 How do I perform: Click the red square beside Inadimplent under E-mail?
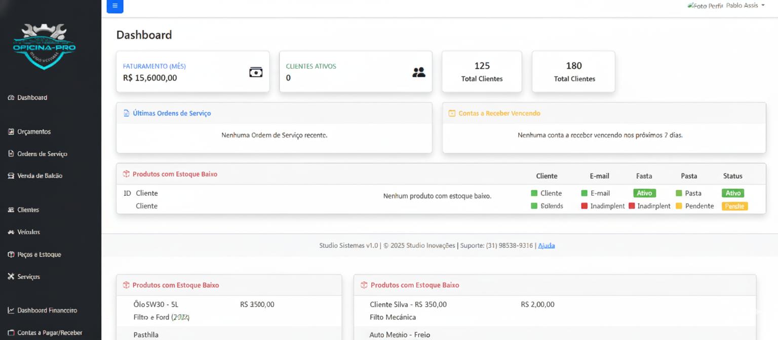click(x=584, y=206)
